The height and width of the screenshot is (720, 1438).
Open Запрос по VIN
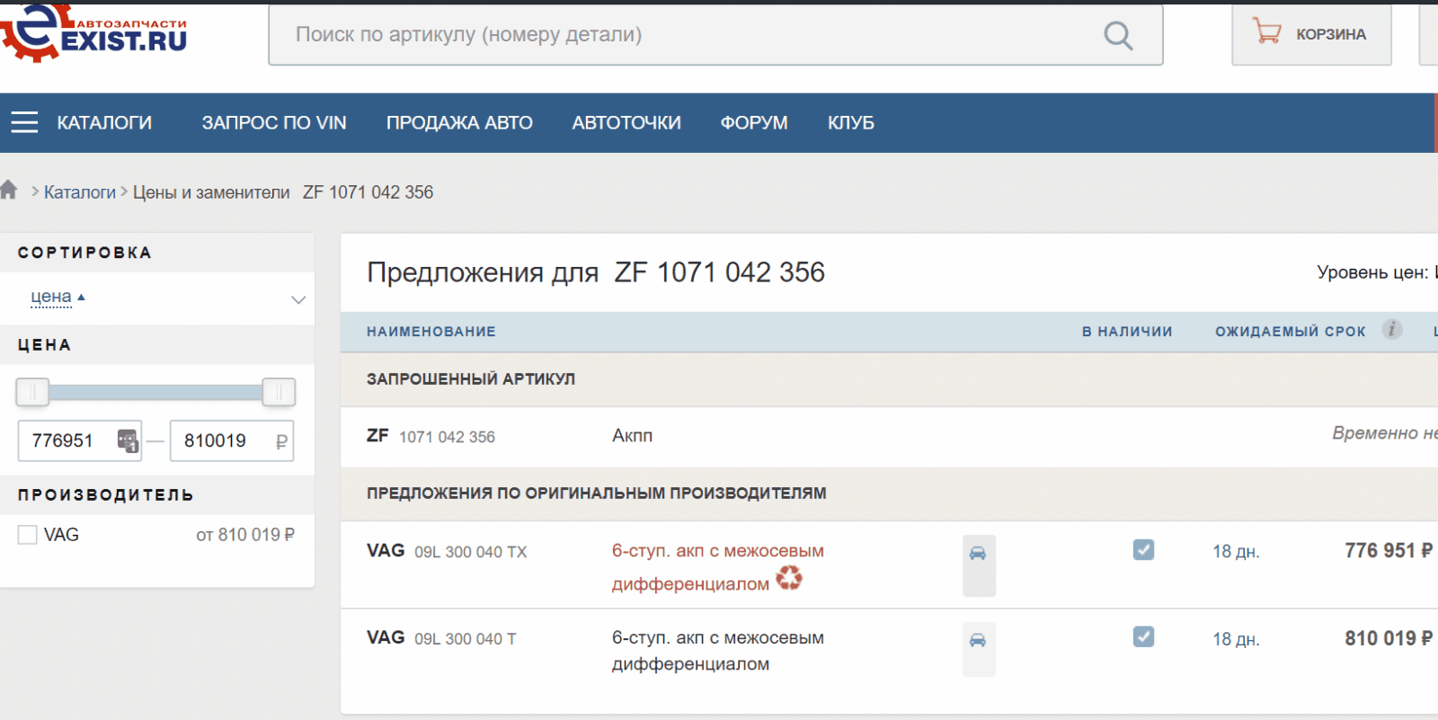(x=274, y=123)
